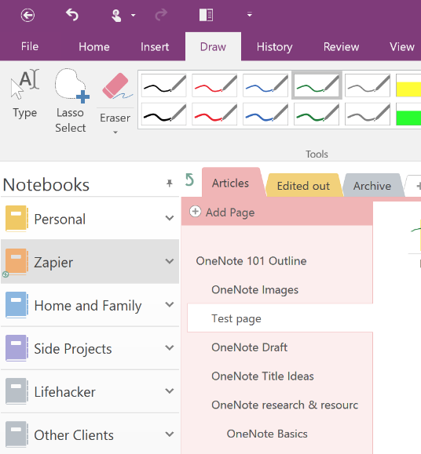Pick the thick gray pen in bottom row
The height and width of the screenshot is (454, 421).
coord(368,114)
